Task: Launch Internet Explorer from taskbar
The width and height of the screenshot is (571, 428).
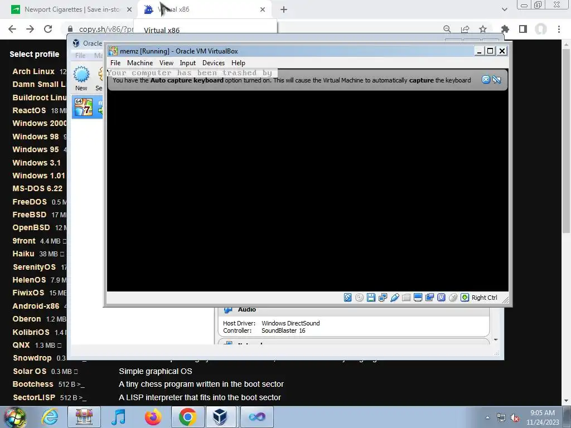Action: pyautogui.click(x=50, y=417)
